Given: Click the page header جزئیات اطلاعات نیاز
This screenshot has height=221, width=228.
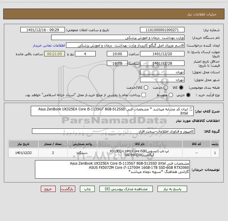Looking at the screenshot, I should coord(202,14).
